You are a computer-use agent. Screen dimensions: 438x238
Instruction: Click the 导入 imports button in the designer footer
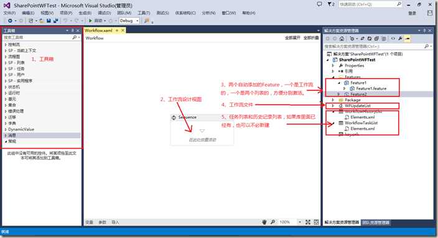tap(115, 222)
